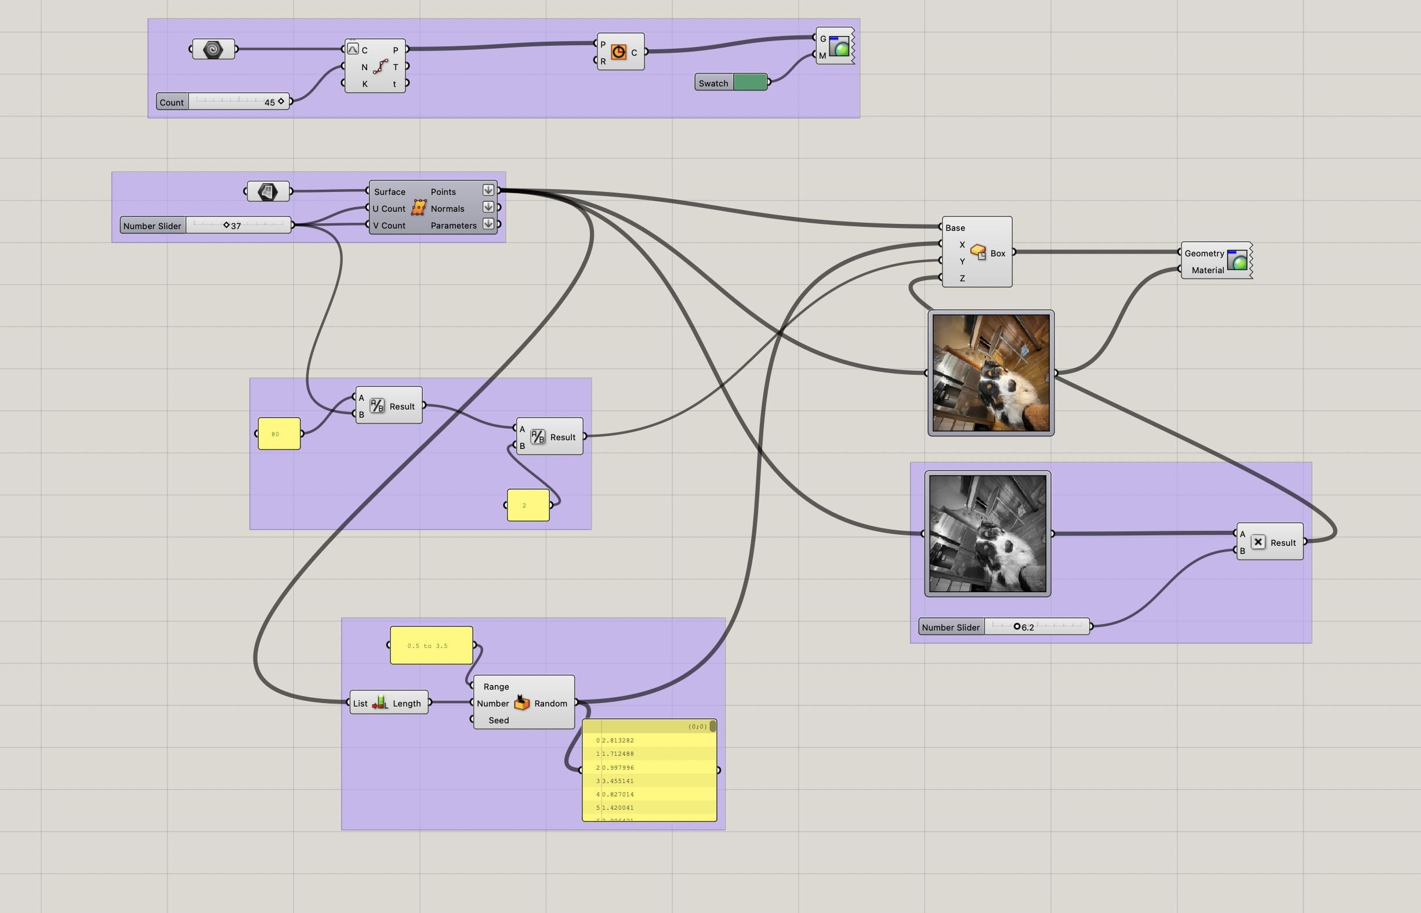Click the Custom Preview icon with Geometry input
Viewport: 1421px width, 913px height.
[1237, 261]
